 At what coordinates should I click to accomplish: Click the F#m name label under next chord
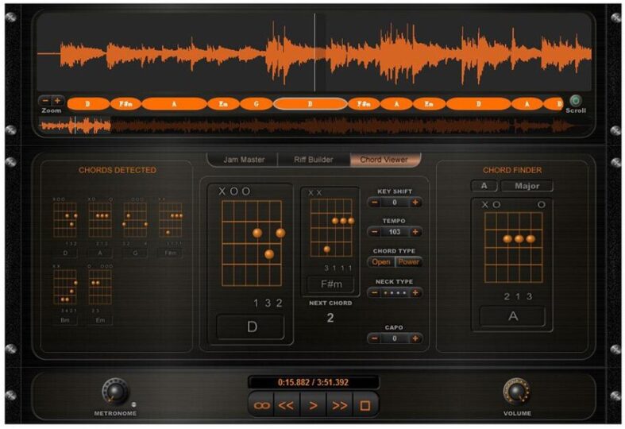331,284
